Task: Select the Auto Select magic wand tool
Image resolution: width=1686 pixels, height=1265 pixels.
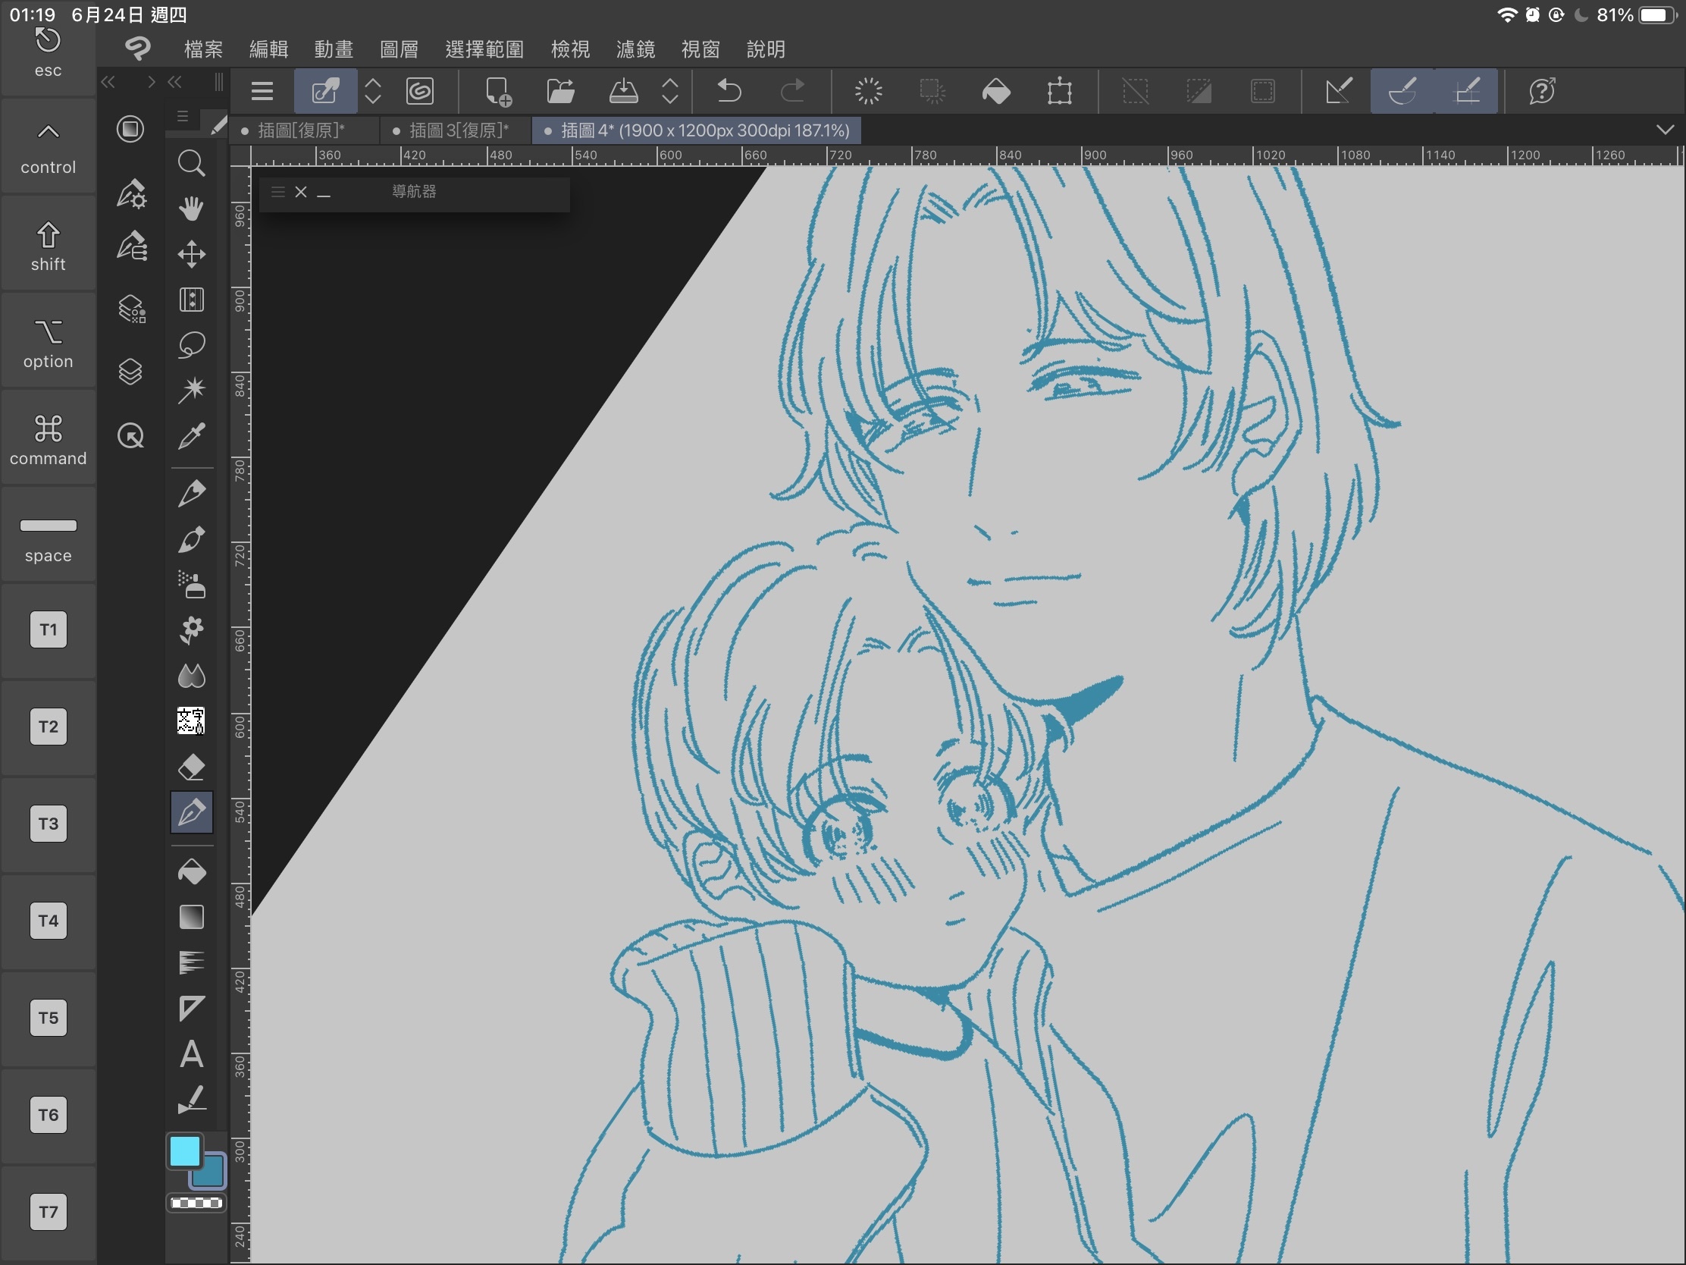Action: point(191,390)
